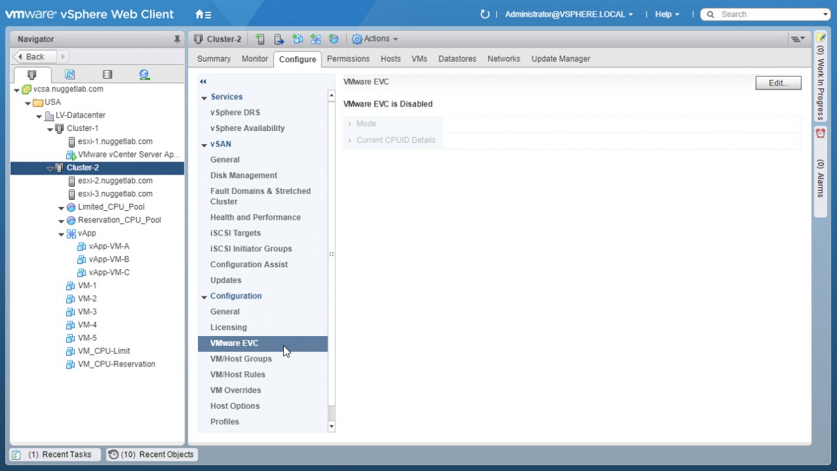Switch to the Storage navigator view

[x=107, y=75]
